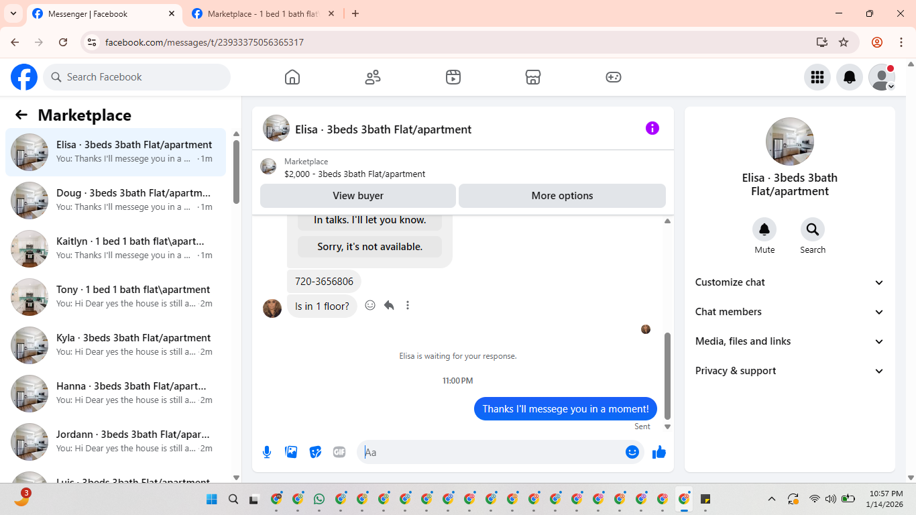The image size is (916, 515).
Task: Go back with the Marketplace back arrow
Action: click(21, 115)
